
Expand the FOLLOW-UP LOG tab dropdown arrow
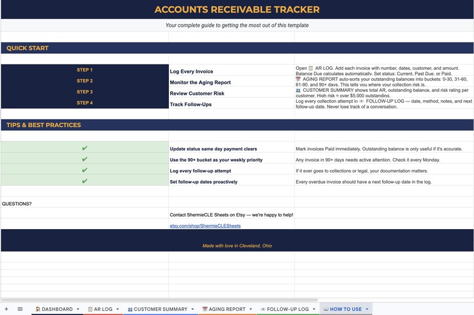pyautogui.click(x=314, y=309)
